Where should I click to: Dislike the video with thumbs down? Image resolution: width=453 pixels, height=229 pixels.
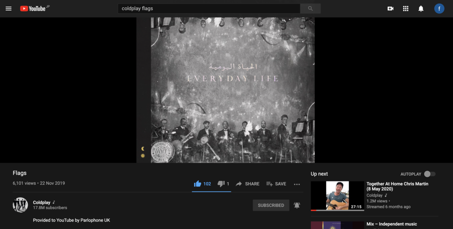tap(221, 184)
